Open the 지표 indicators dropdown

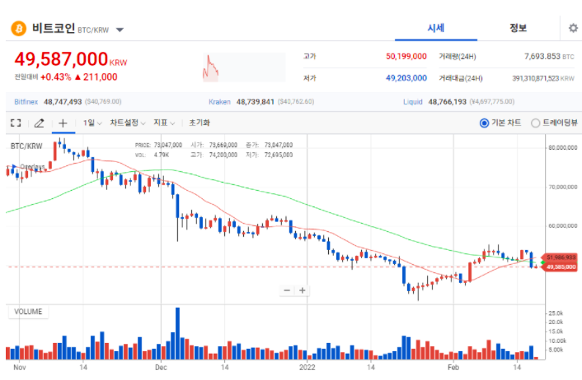pyautogui.click(x=164, y=123)
